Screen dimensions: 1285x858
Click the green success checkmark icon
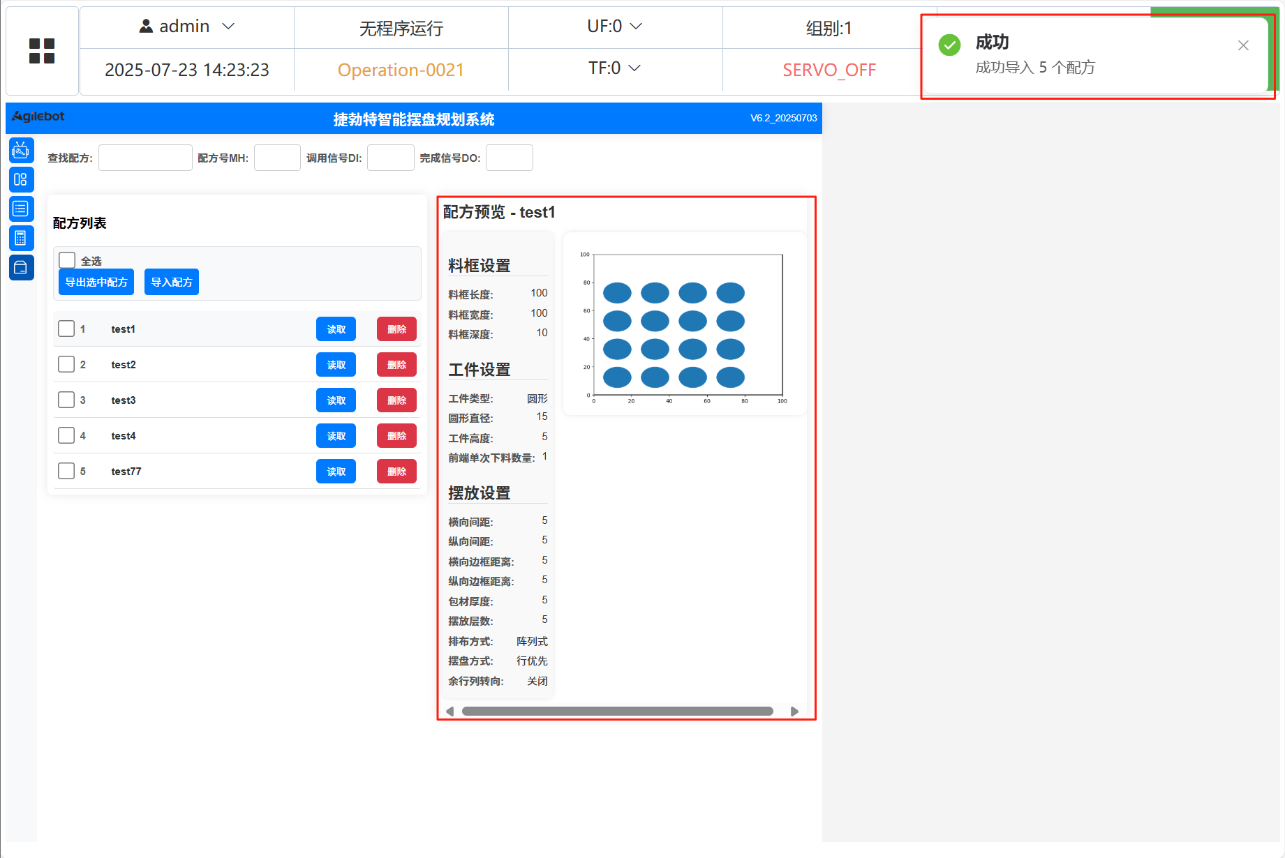click(x=949, y=45)
